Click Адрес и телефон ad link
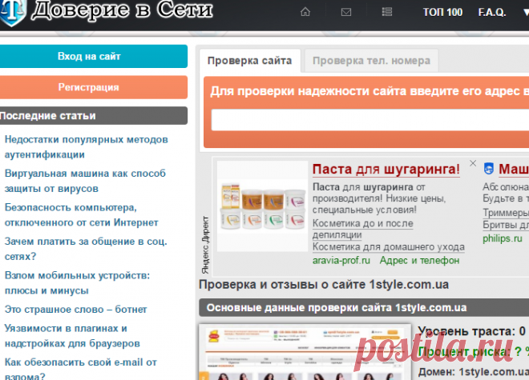Image resolution: width=529 pixels, height=380 pixels. pyautogui.click(x=419, y=261)
